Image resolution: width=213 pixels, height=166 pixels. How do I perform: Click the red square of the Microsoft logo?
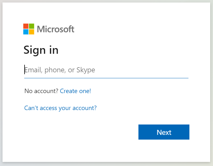(26, 26)
